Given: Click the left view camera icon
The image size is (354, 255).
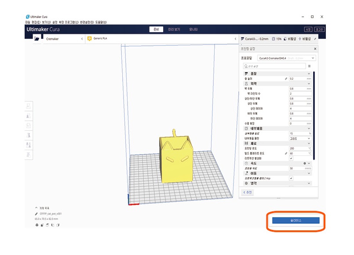Looking at the screenshot, I should coord(53,225).
